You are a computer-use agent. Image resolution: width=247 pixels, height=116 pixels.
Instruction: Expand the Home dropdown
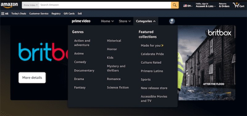point(107,21)
